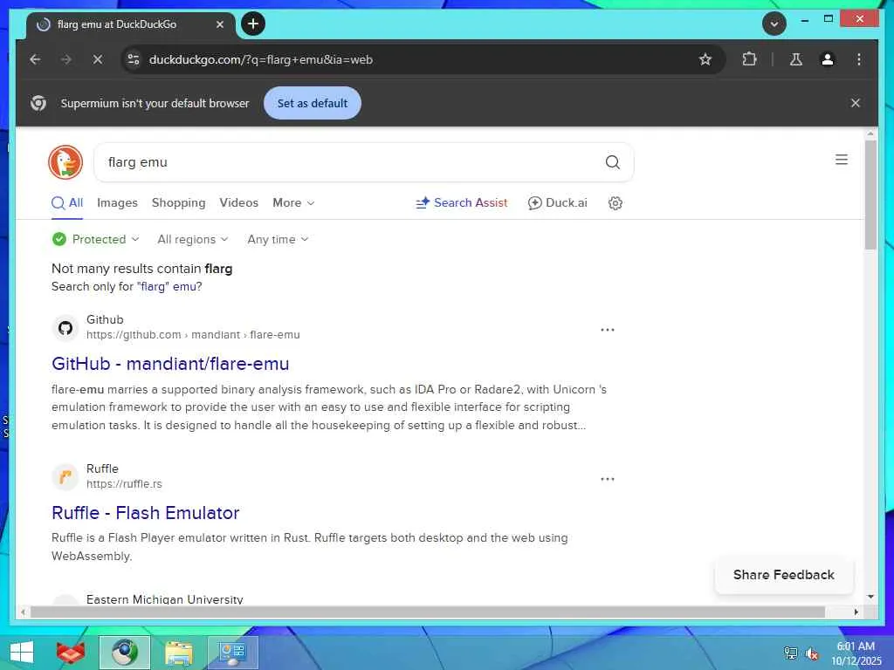The height and width of the screenshot is (670, 894).
Task: Bookmark this page with the star
Action: [705, 59]
